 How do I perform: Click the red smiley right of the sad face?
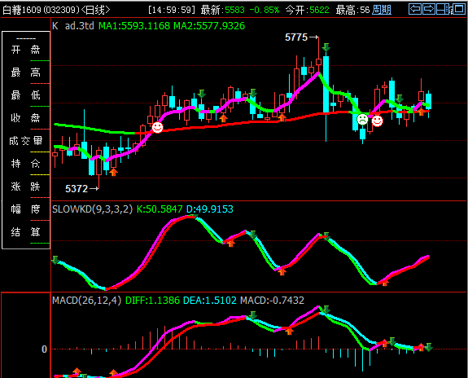(x=378, y=121)
